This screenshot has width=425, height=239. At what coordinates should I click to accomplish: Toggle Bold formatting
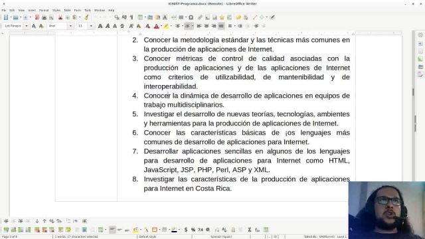100,26
